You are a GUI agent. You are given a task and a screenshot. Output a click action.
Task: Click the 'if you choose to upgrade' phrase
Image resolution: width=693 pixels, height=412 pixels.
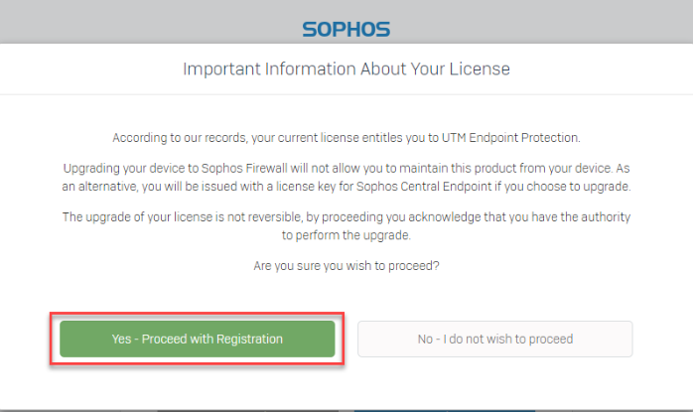click(562, 187)
